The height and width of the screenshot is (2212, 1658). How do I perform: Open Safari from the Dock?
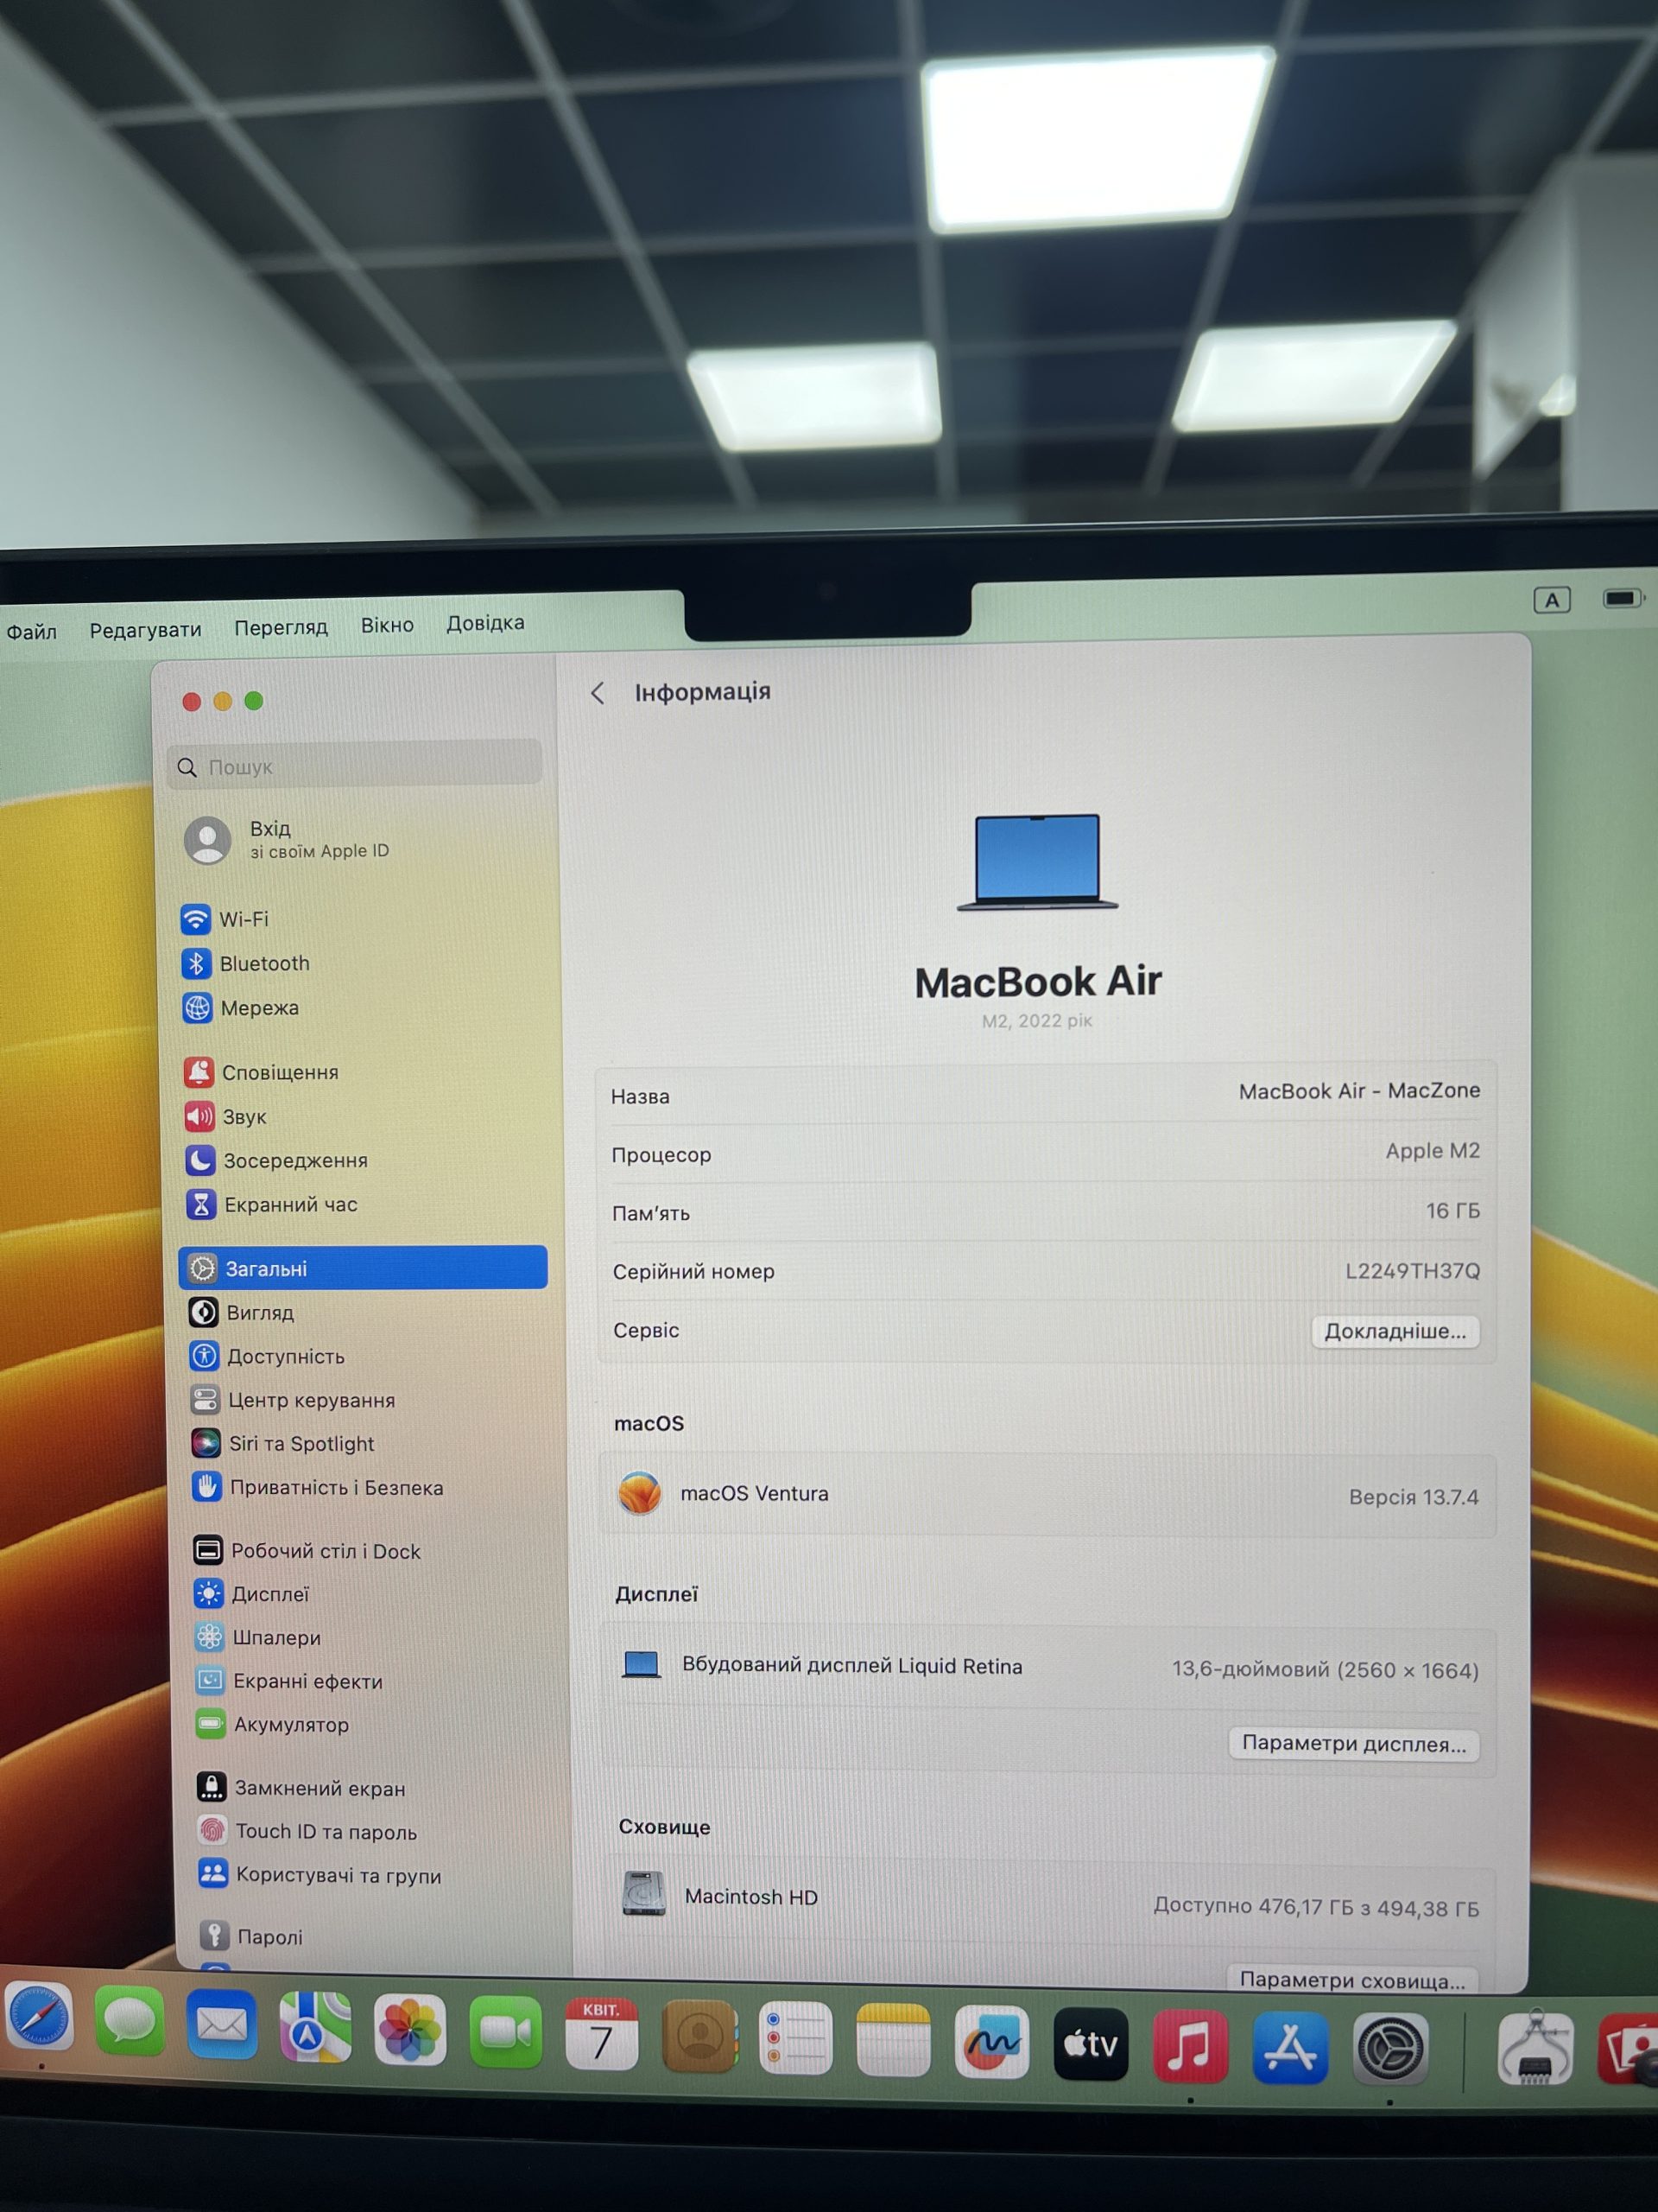coord(38,2016)
